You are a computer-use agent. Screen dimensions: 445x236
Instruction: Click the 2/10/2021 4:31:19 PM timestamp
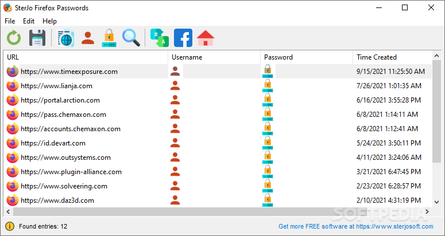click(x=389, y=200)
